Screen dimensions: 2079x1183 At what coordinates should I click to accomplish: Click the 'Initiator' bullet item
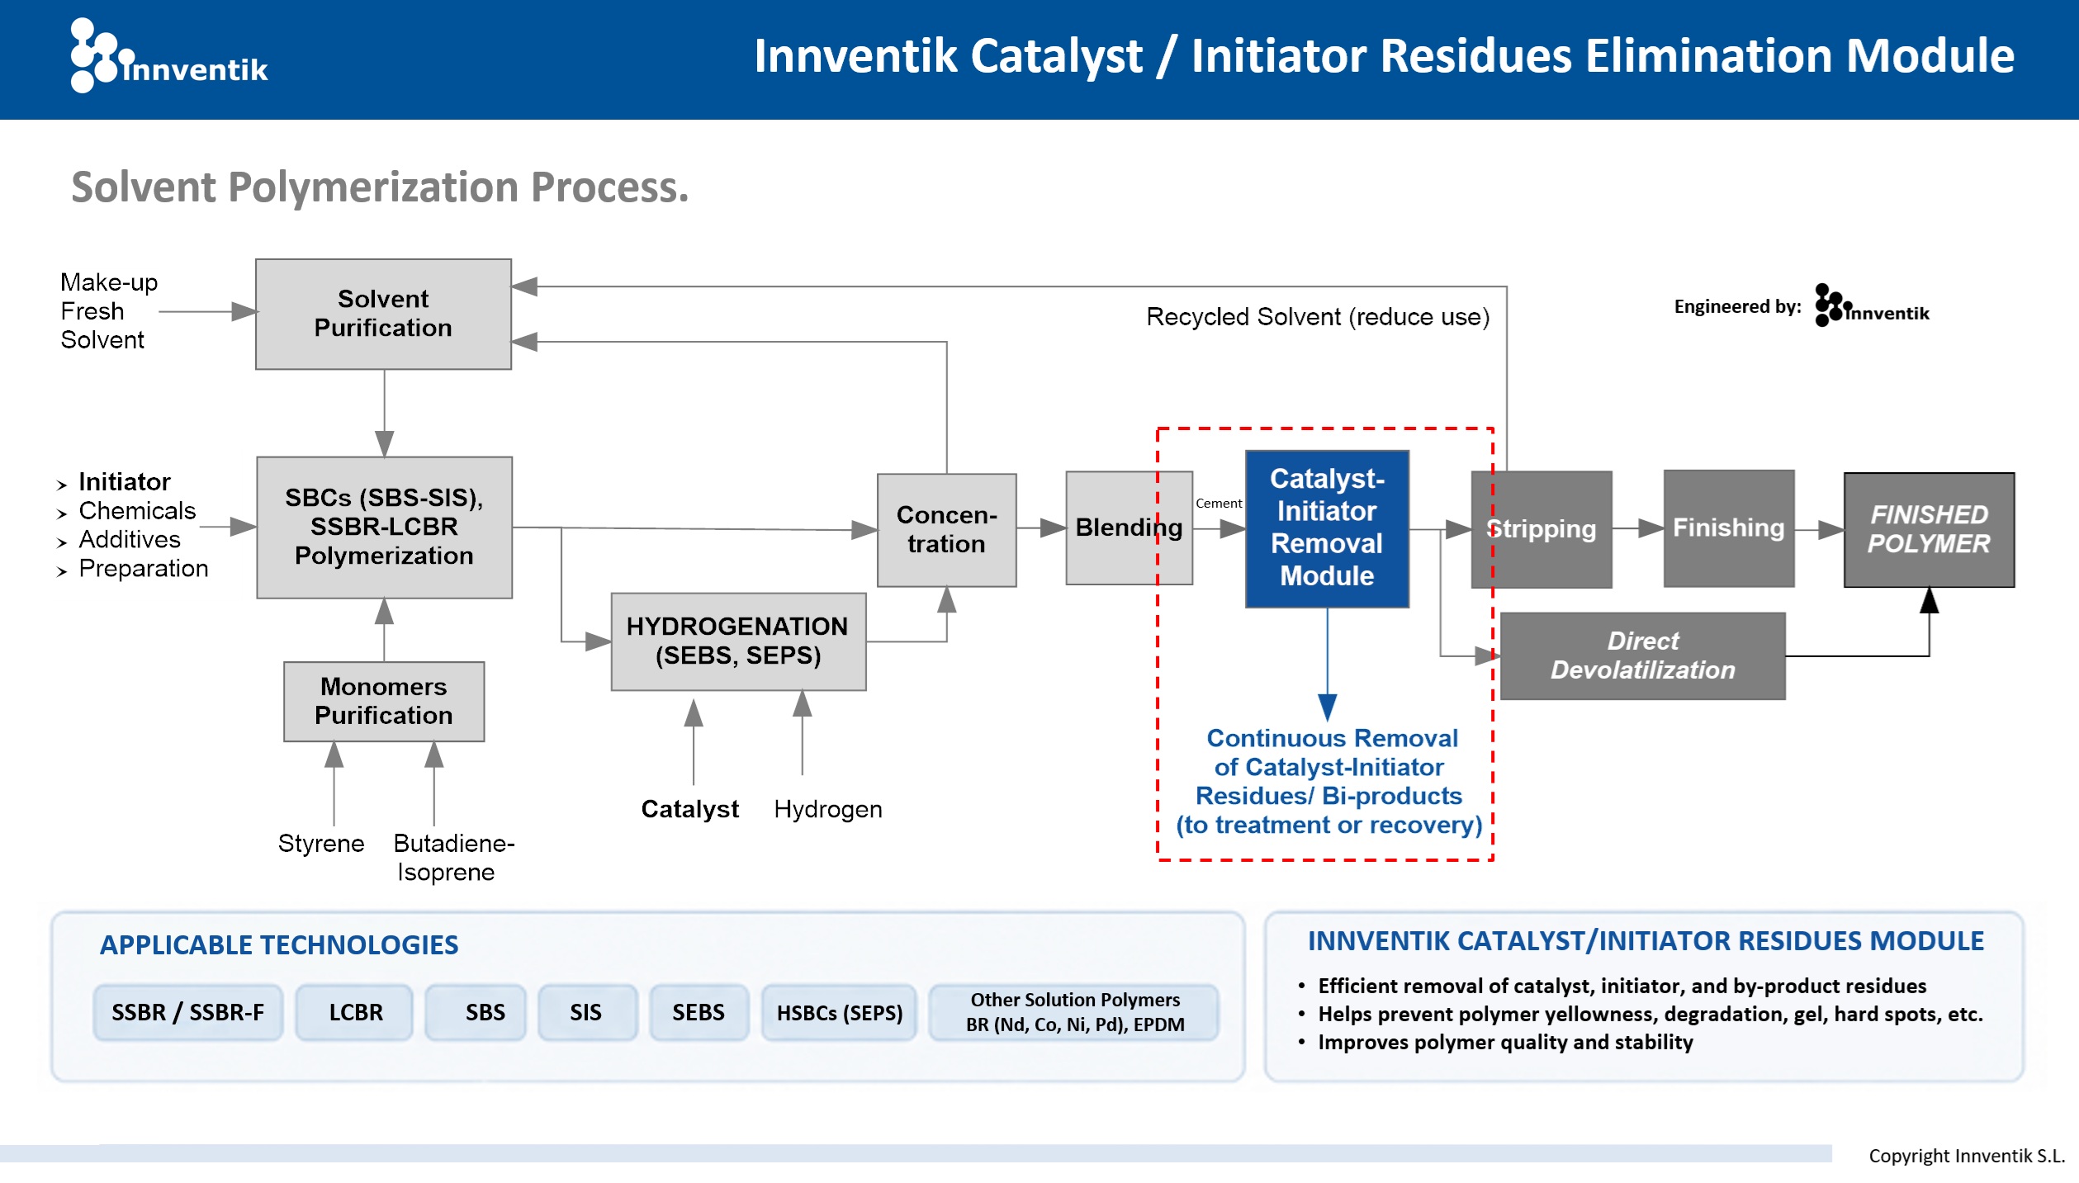tap(124, 481)
